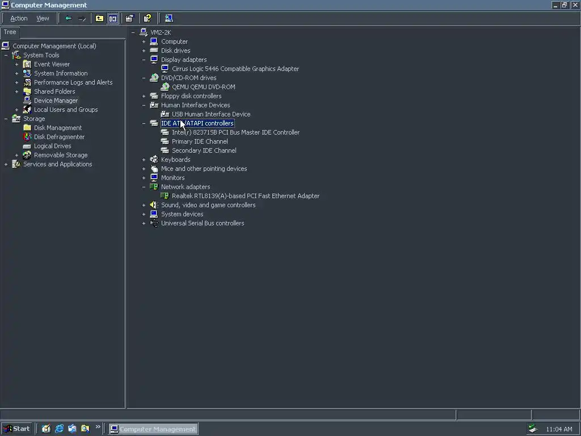
Task: Collapse the System Tools node
Action: coord(6,55)
